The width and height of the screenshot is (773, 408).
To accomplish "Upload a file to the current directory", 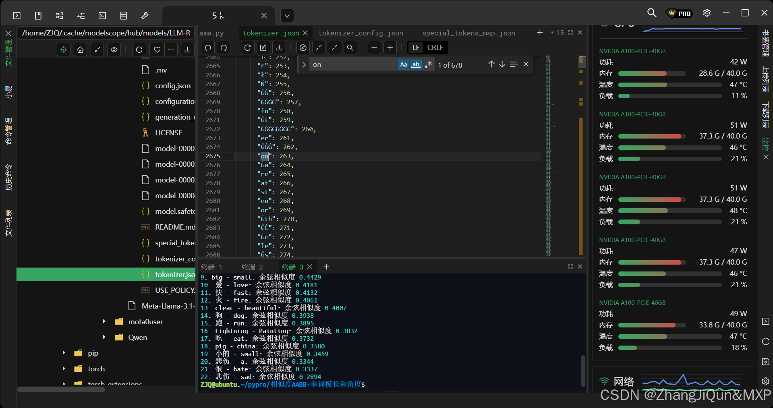I will [x=187, y=50].
